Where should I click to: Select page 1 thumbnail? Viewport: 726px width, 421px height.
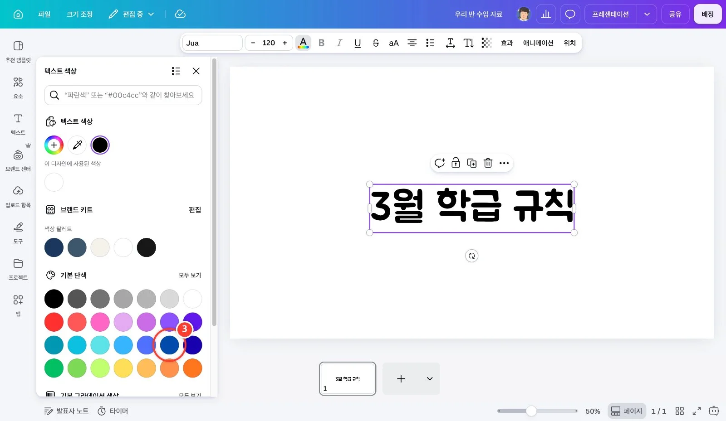click(x=348, y=379)
